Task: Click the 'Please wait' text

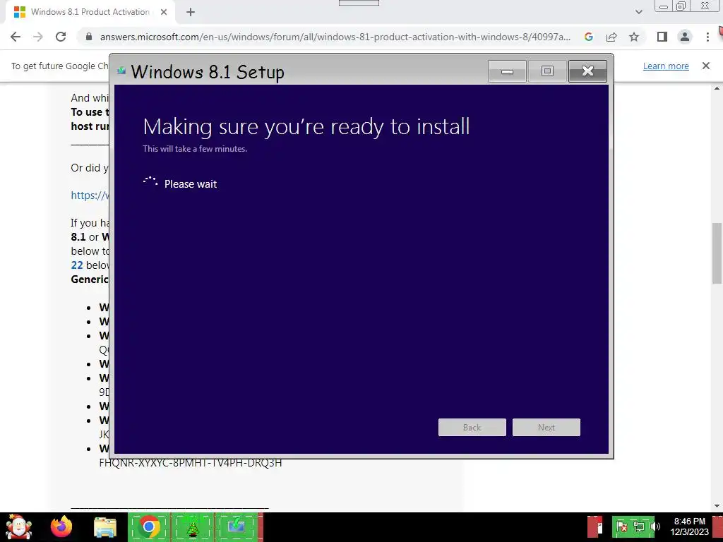Action: [x=191, y=184]
